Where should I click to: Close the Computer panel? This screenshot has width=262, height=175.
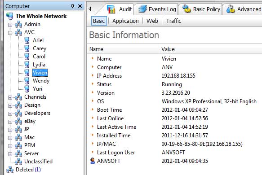coord(80,6)
